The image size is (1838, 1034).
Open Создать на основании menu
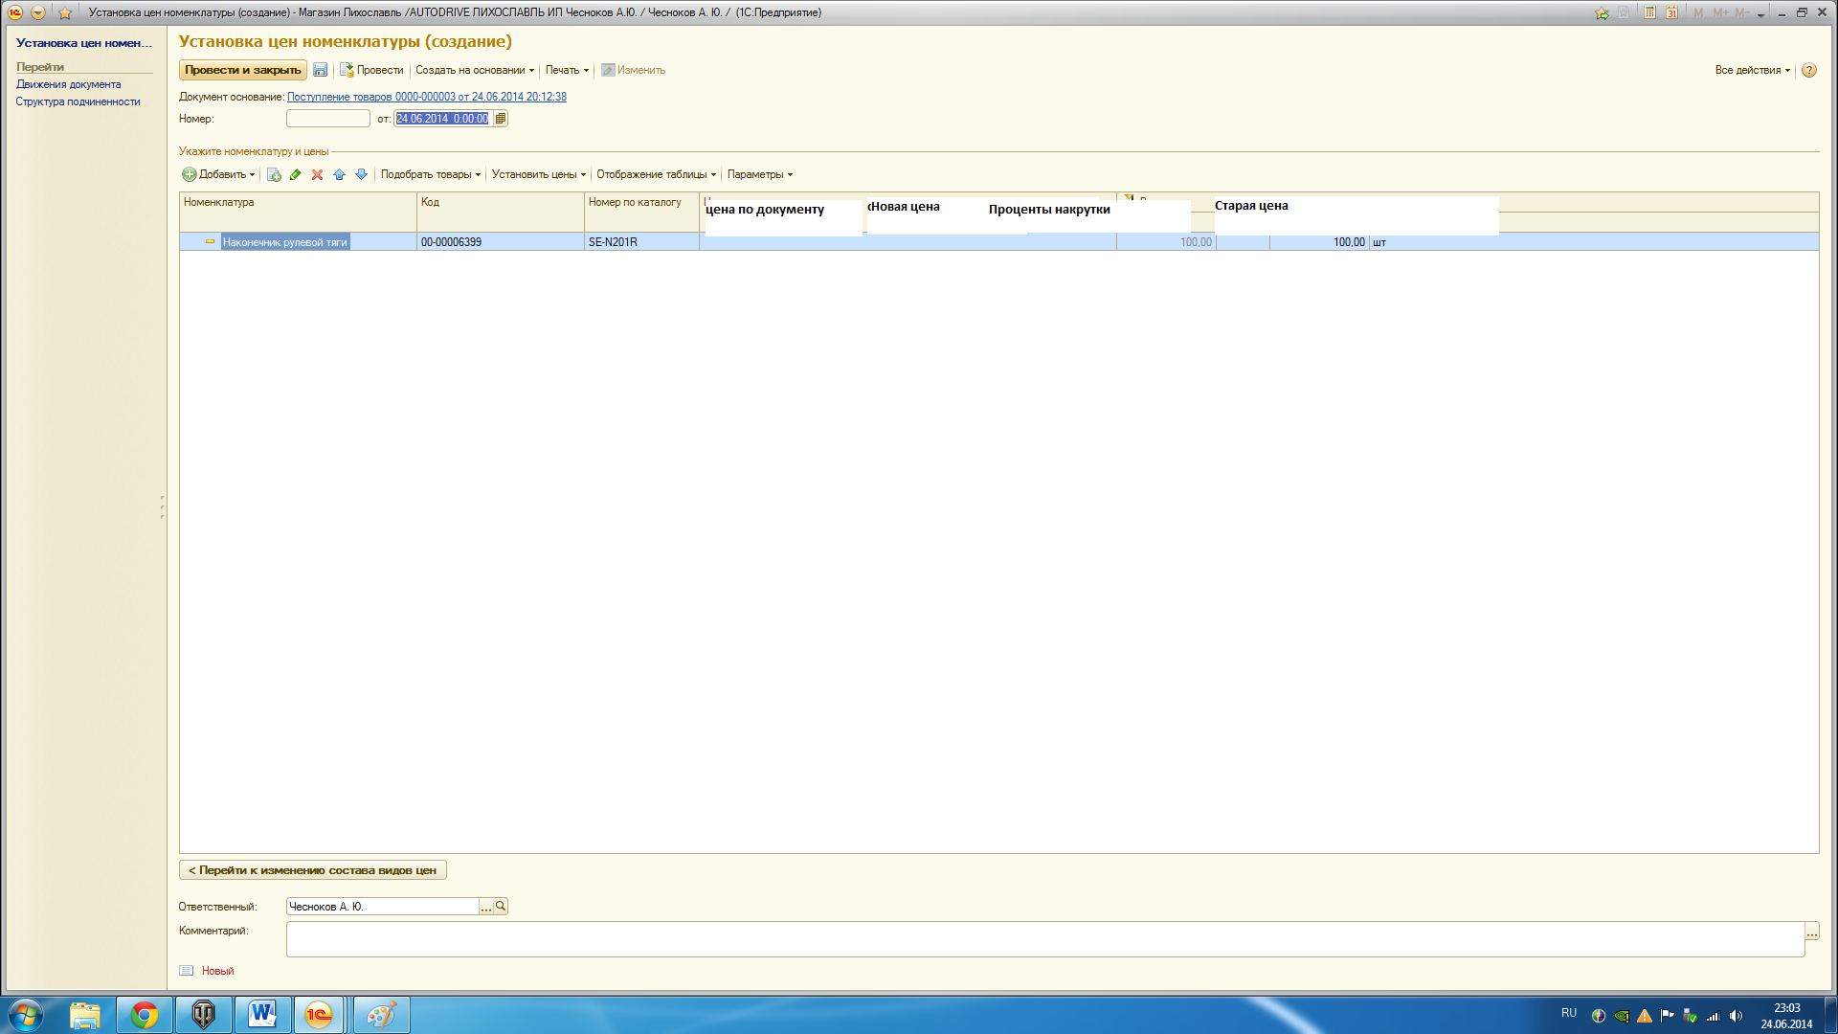click(x=474, y=70)
